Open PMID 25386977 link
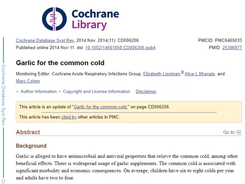Viewport: 245px width, 184px height. [x=232, y=48]
